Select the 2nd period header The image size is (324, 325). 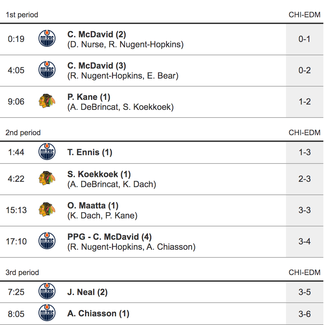click(23, 133)
